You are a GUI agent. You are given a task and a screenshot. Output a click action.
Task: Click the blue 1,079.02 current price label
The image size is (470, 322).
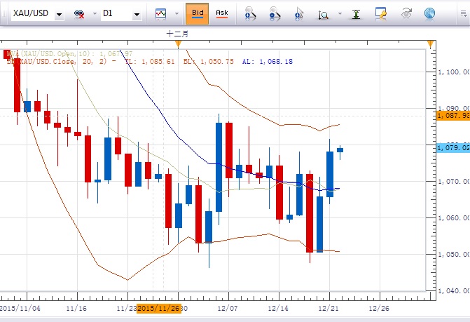point(453,147)
